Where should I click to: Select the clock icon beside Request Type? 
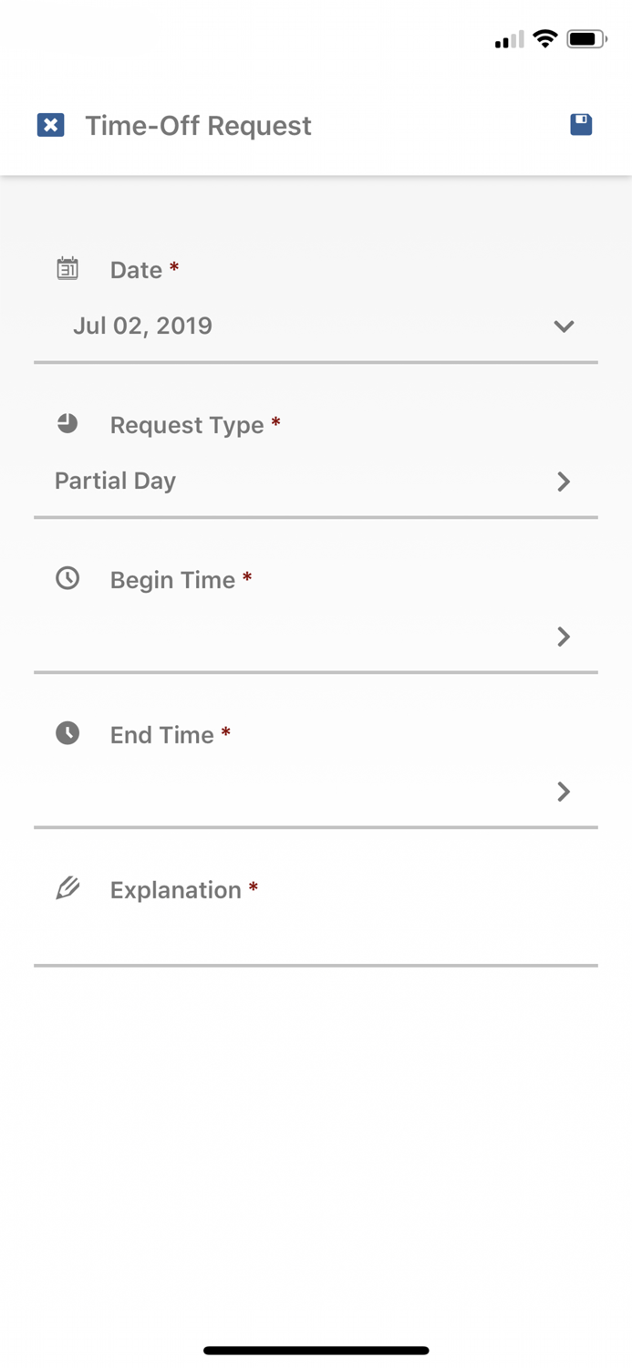pyautogui.click(x=67, y=424)
